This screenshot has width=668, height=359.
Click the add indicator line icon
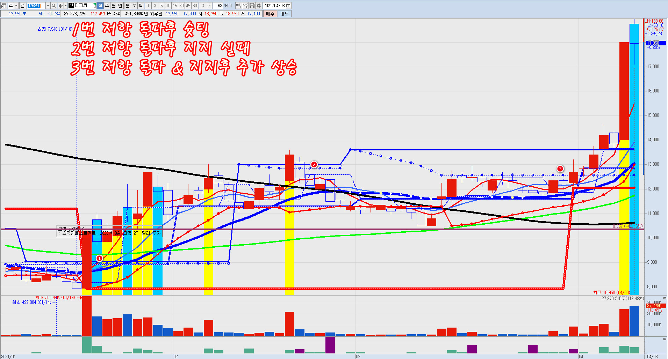click(245, 6)
